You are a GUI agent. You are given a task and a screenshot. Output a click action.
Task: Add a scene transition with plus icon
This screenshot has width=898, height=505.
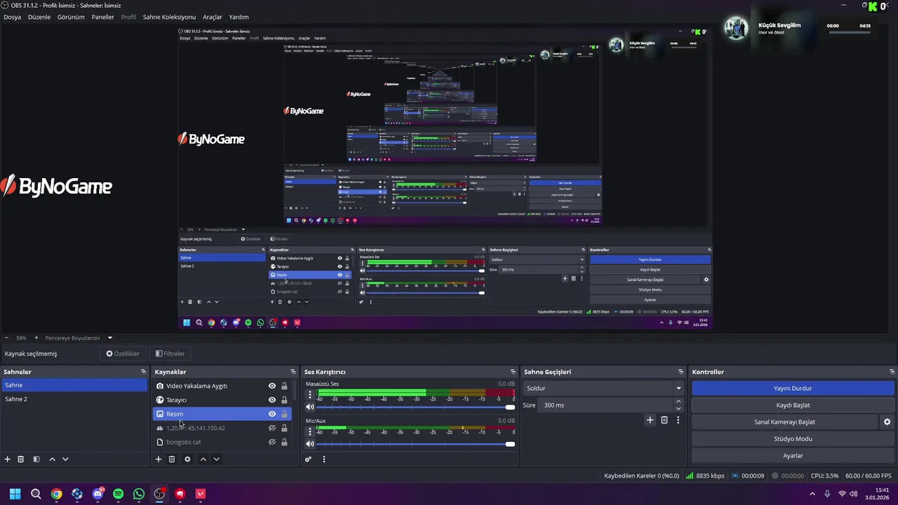coord(650,420)
